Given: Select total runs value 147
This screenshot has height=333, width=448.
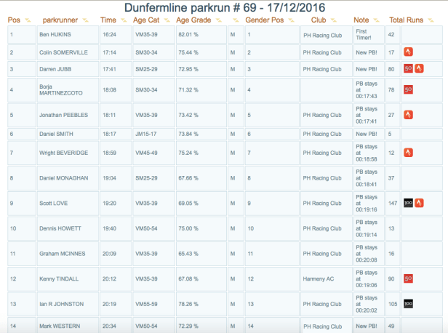Looking at the screenshot, I should tap(393, 203).
